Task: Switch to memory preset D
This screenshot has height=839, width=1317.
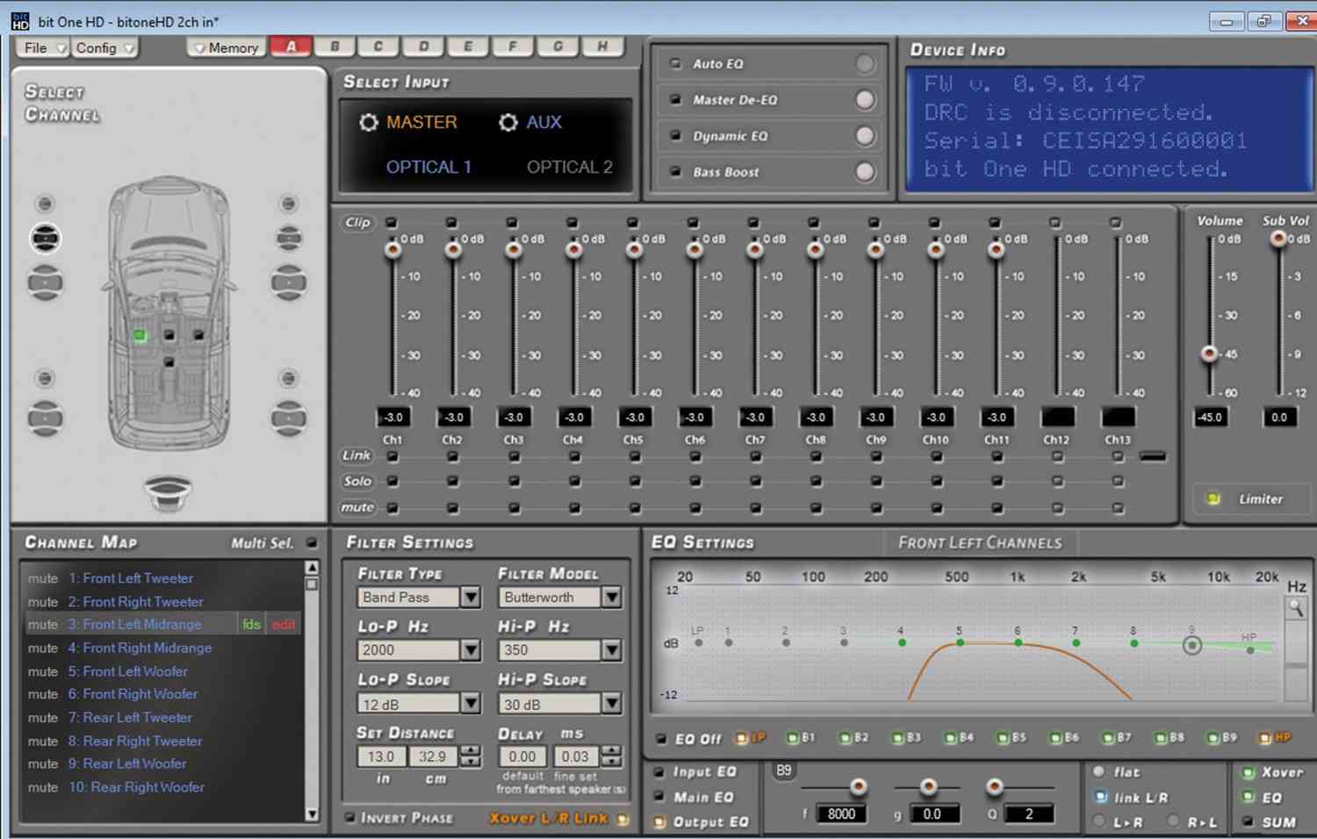Action: [423, 47]
